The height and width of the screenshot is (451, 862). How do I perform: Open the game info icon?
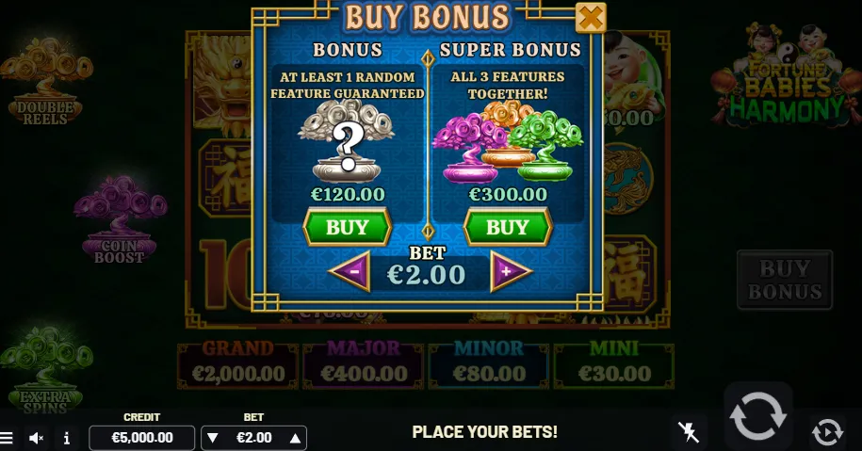[67, 438]
